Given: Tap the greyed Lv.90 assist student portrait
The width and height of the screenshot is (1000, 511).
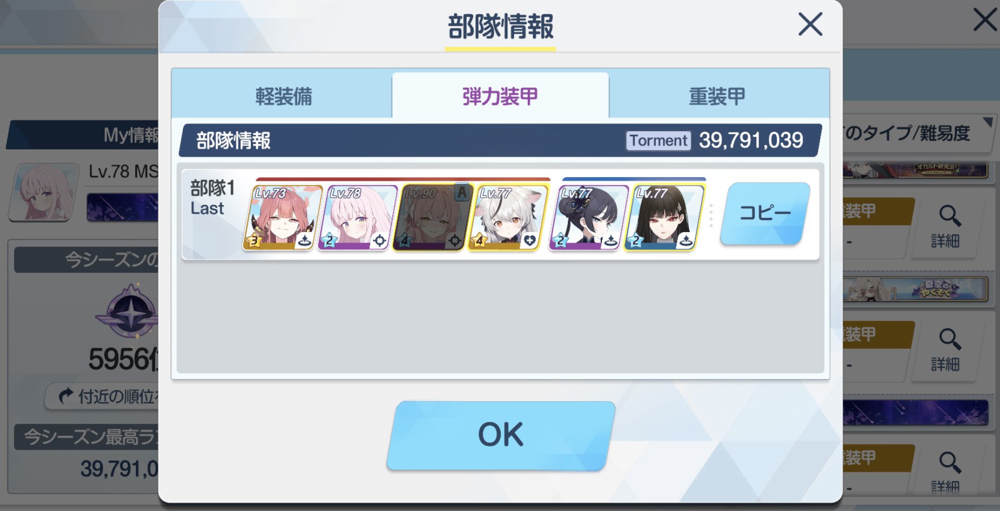Looking at the screenshot, I should point(433,217).
